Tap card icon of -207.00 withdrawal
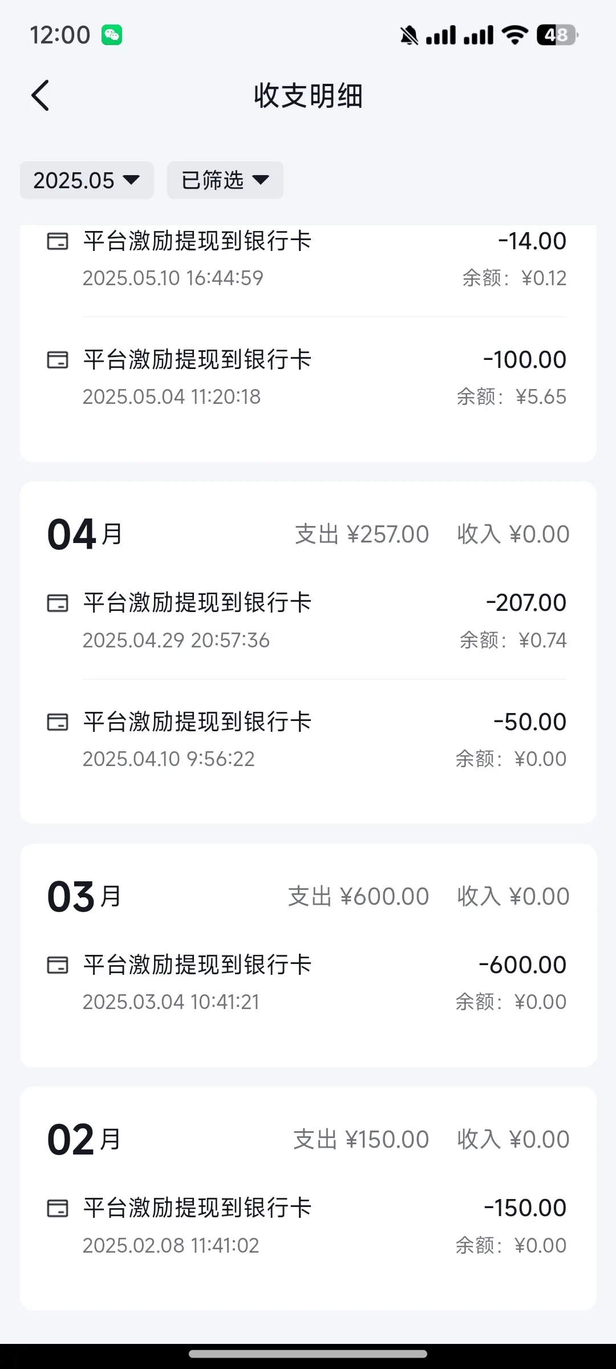 tap(57, 603)
